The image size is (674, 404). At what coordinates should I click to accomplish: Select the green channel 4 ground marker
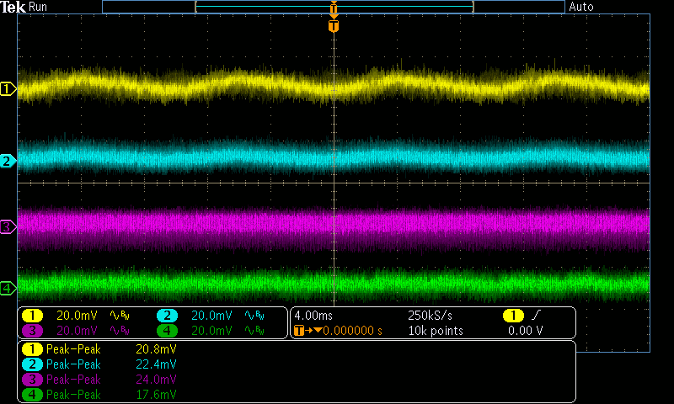point(8,289)
